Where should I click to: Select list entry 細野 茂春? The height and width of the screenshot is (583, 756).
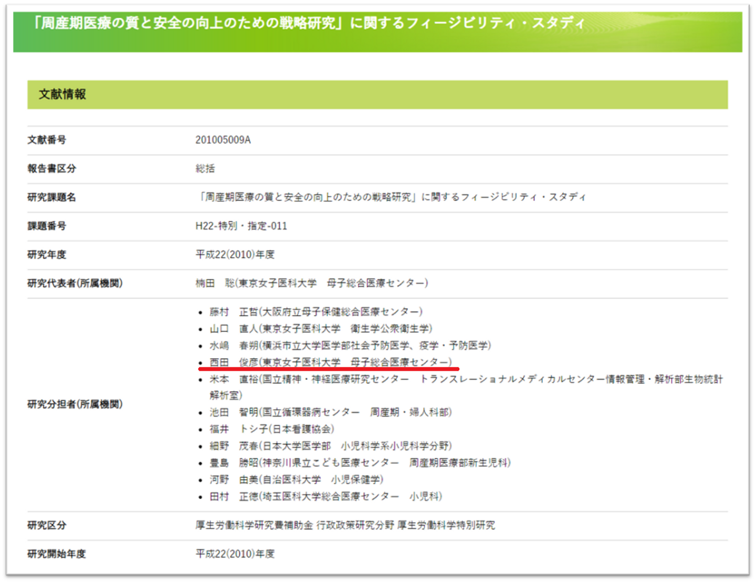(x=331, y=446)
